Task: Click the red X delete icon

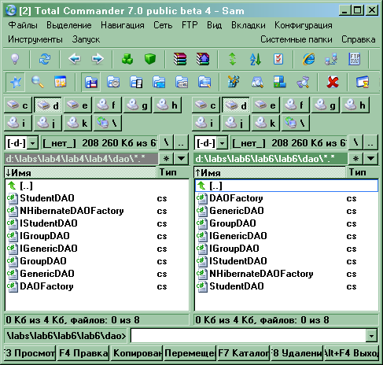Action: 333,83
